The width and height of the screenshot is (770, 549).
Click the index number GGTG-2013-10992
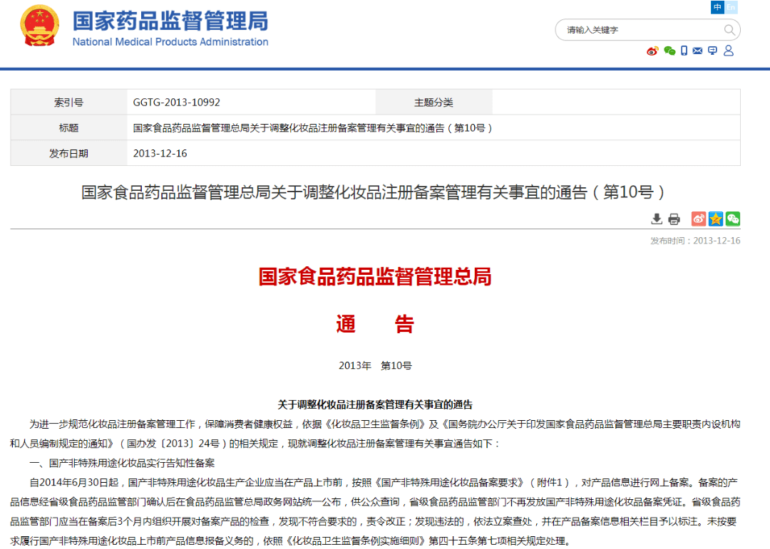[177, 103]
